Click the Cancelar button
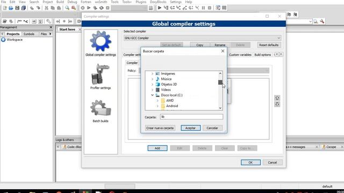Image resolution: width=344 pixels, height=193 pixels. (212, 128)
